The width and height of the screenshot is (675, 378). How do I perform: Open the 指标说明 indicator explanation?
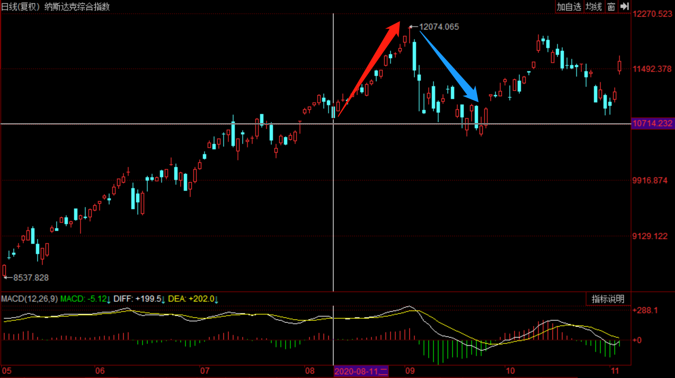[608, 299]
